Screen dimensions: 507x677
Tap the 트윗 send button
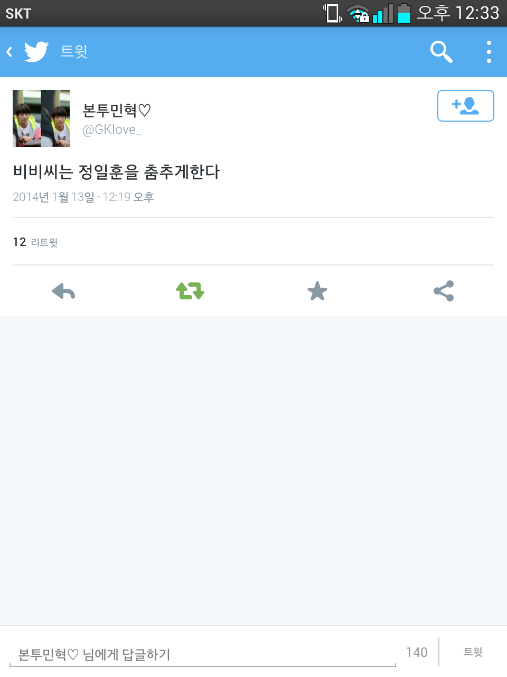click(x=473, y=652)
